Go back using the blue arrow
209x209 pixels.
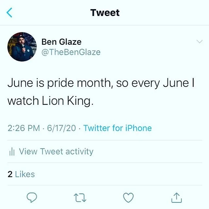click(9, 12)
